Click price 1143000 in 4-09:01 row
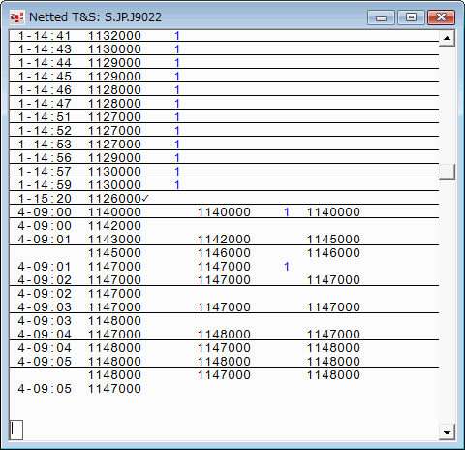This screenshot has height=450, width=465. tap(114, 240)
